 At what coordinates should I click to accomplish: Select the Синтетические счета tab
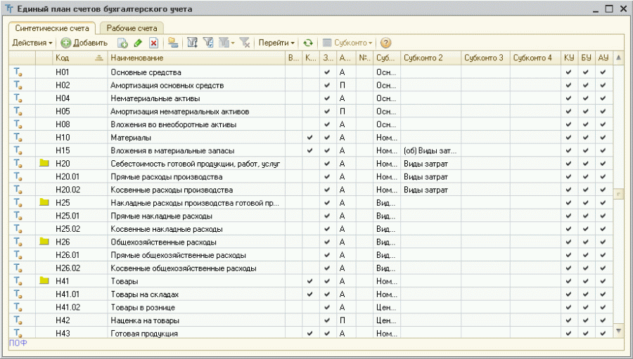[x=52, y=28]
